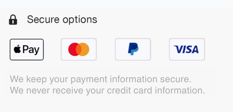Pick the PayPal payment option
233x112 pixels.
click(x=133, y=50)
